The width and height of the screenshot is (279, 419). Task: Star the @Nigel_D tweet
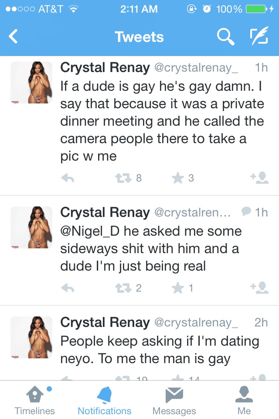pos(177,288)
